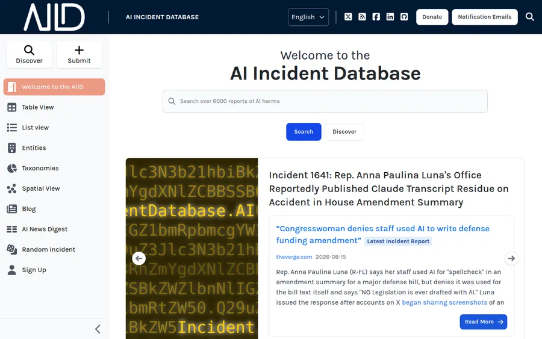Open the GitHub icon in the header
The height and width of the screenshot is (339, 542).
click(x=404, y=17)
